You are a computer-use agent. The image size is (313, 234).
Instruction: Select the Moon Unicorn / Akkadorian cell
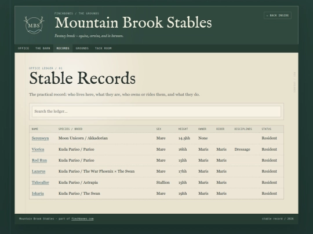pyautogui.click(x=83, y=138)
